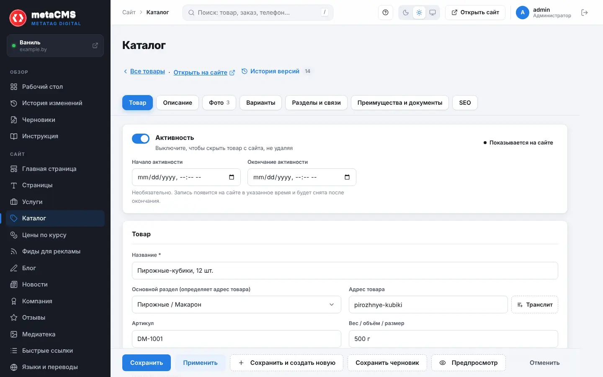Go to Черновики in sidebar
Viewport: 603px width, 377px height.
pyautogui.click(x=55, y=120)
